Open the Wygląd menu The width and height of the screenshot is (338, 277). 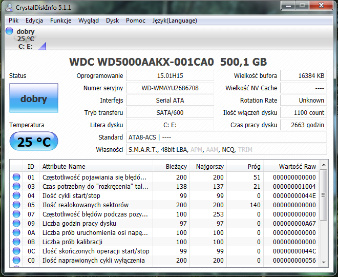[x=89, y=21]
